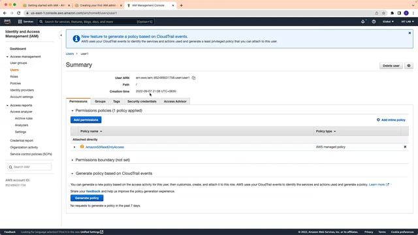Image resolution: width=418 pixels, height=235 pixels.
Task: Expand the Permissions boundary section
Action: pyautogui.click(x=72, y=160)
